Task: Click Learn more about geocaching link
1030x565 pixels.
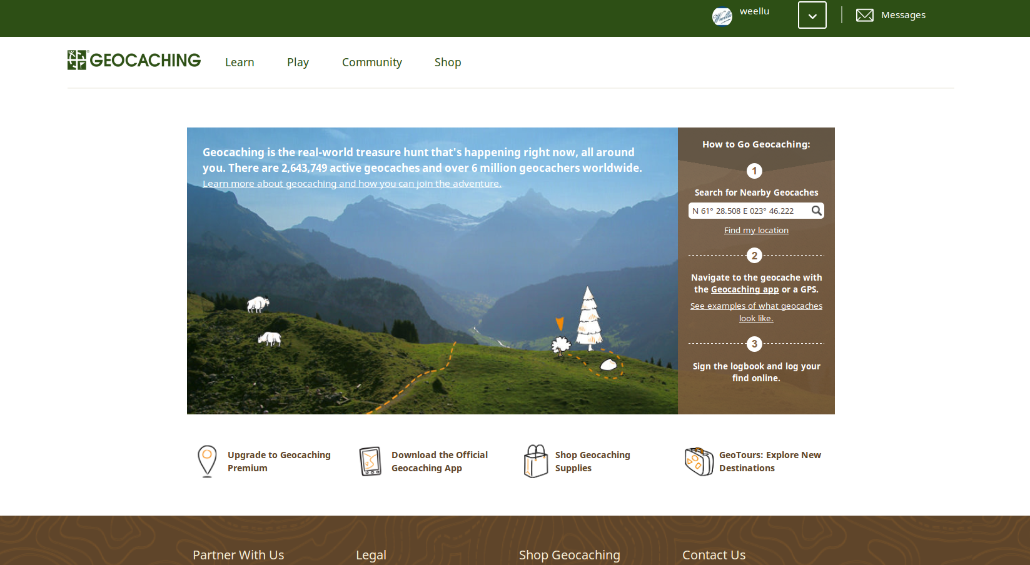Action: 351,184
